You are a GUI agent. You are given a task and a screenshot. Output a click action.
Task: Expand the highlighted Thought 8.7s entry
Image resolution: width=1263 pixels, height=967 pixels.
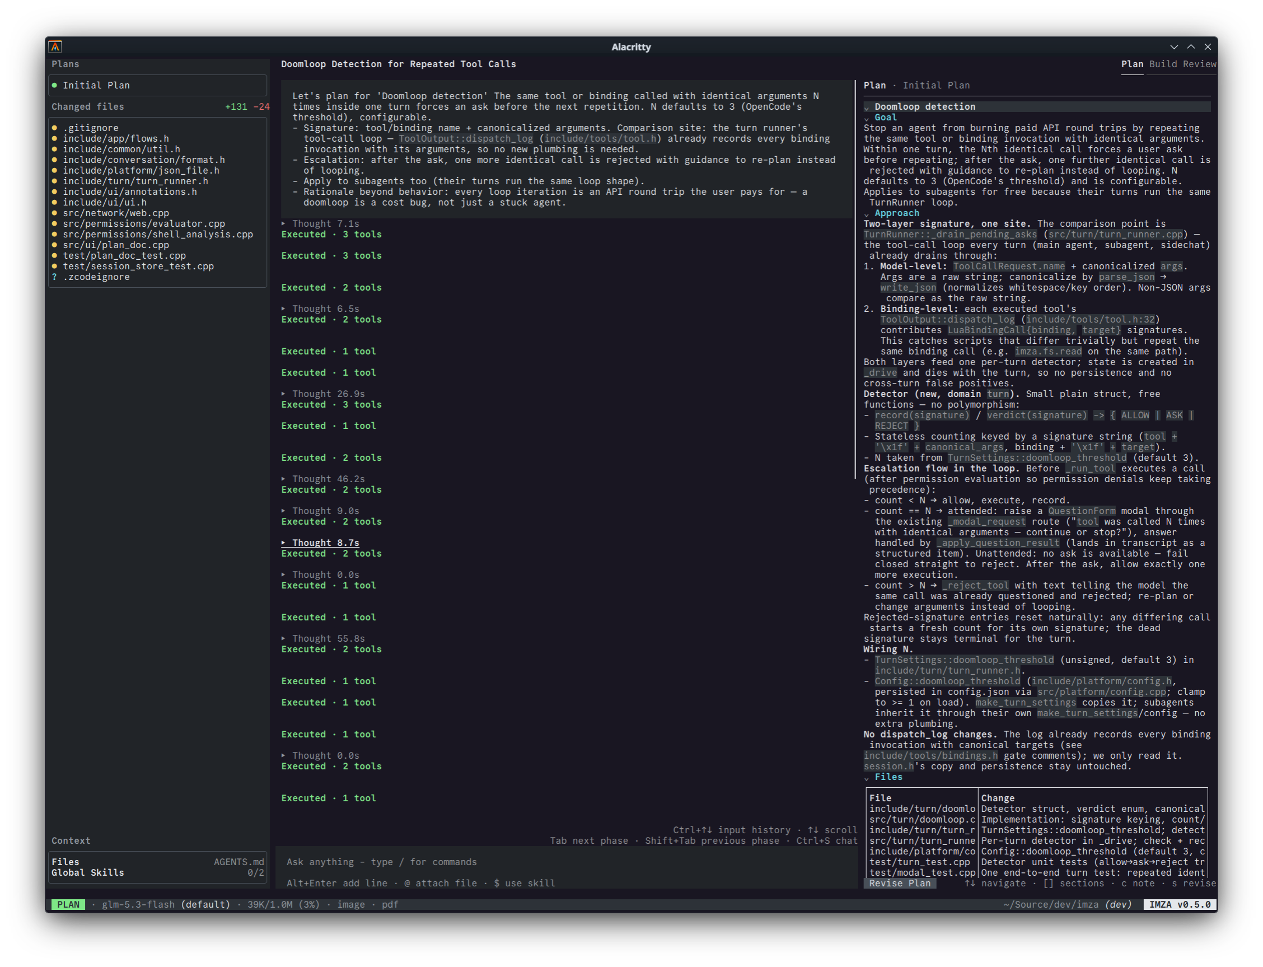(x=320, y=543)
